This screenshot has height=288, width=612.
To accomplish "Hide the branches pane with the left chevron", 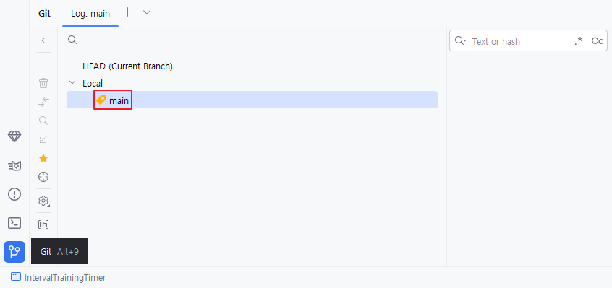I will 43,40.
